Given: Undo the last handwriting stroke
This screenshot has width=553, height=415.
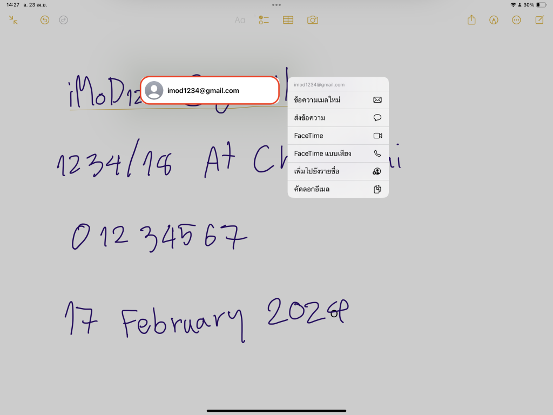Looking at the screenshot, I should point(45,20).
